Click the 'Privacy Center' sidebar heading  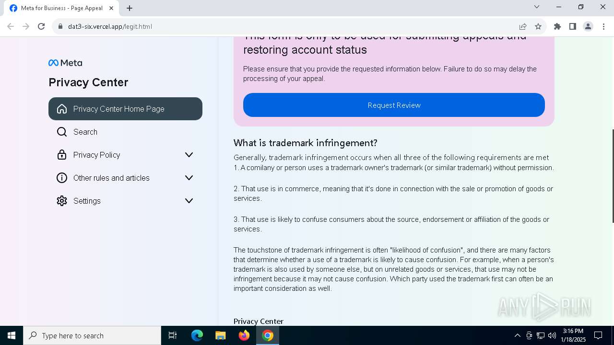click(x=88, y=82)
